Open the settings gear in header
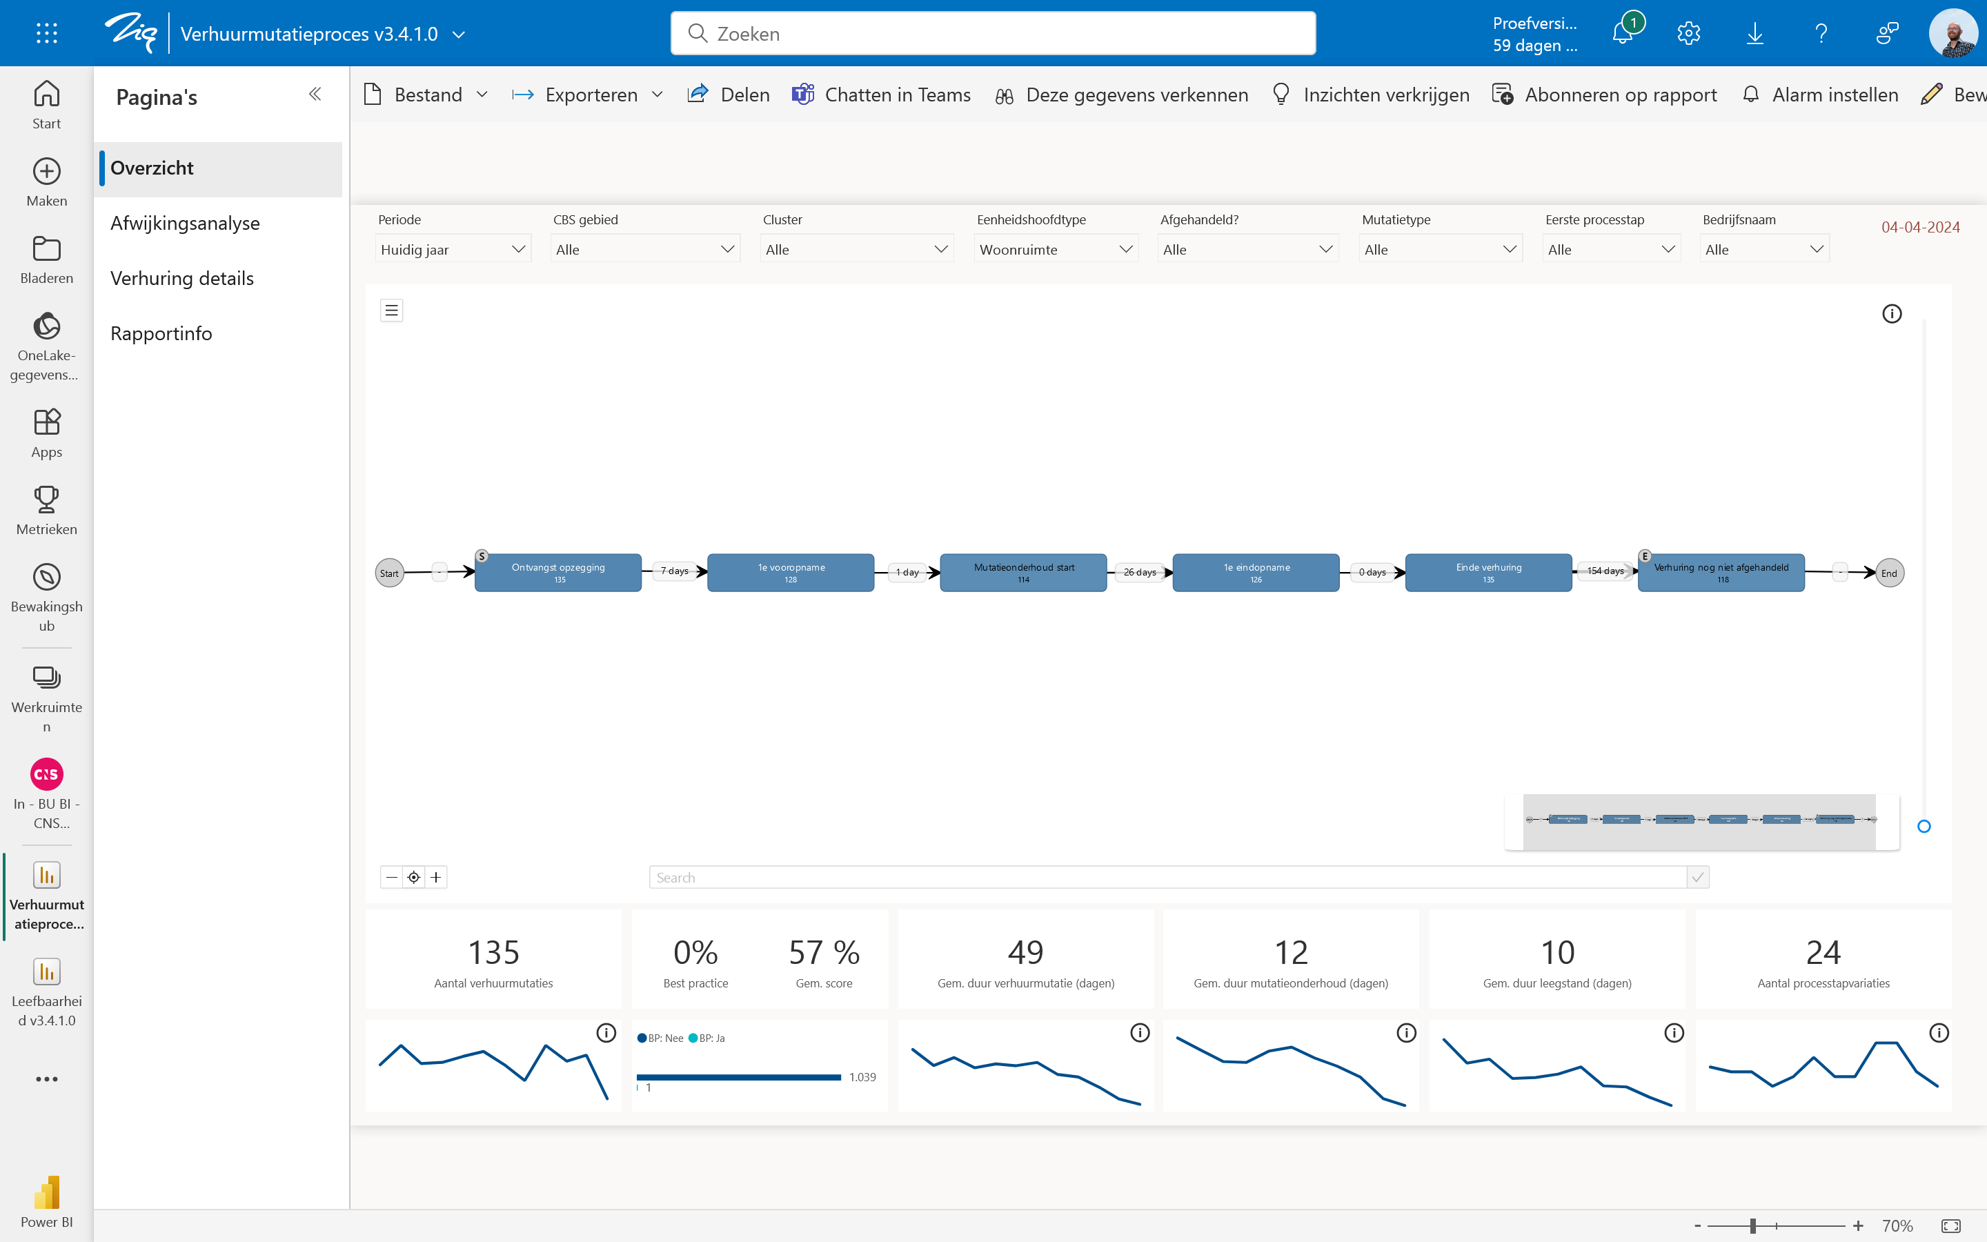Image resolution: width=1987 pixels, height=1242 pixels. (1688, 34)
